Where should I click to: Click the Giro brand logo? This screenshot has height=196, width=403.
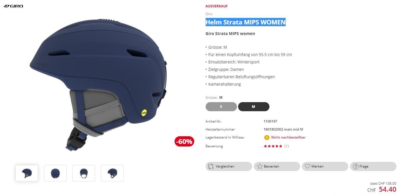point(13,6)
